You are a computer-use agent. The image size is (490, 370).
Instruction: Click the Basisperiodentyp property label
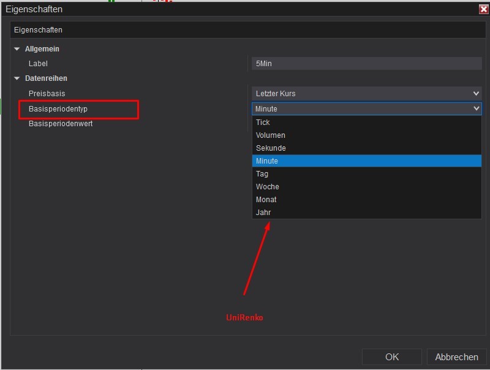(x=58, y=109)
